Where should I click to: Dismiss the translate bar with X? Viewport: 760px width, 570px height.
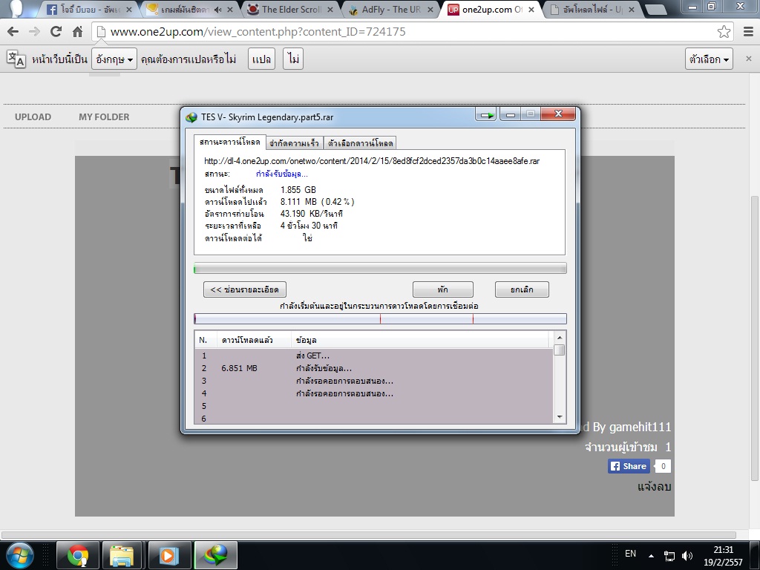click(748, 59)
